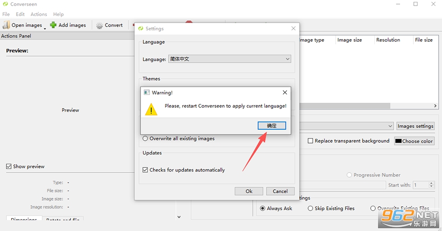
Task: Expand the Language combo box
Action: tap(230, 59)
